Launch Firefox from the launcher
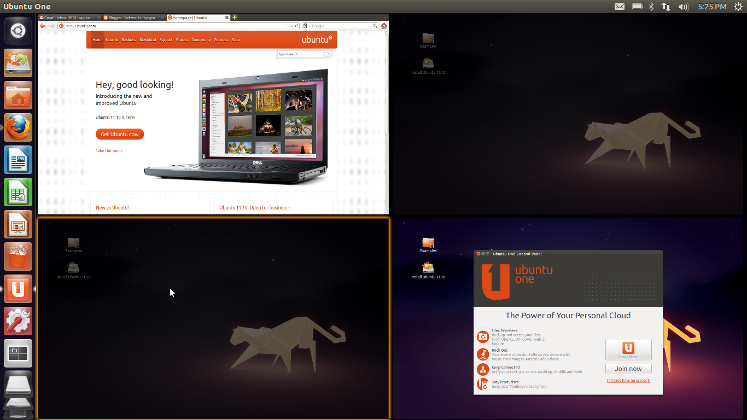The height and width of the screenshot is (420, 747). point(18,127)
